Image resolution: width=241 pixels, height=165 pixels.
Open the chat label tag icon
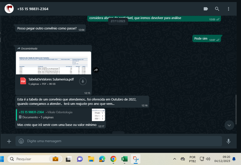click(x=206, y=9)
